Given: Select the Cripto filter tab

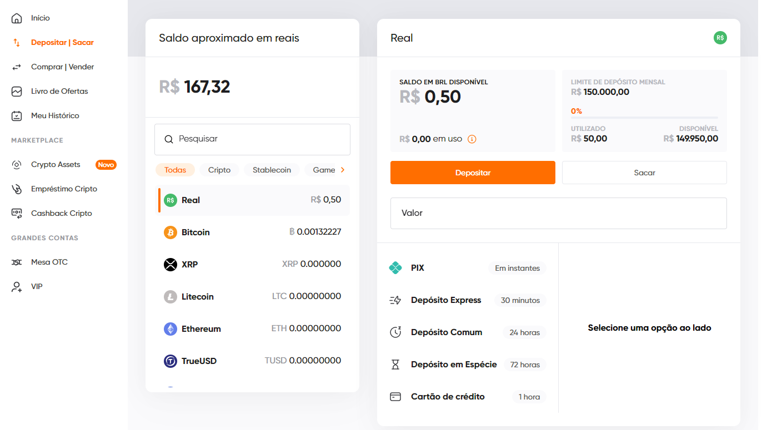Looking at the screenshot, I should pos(219,170).
